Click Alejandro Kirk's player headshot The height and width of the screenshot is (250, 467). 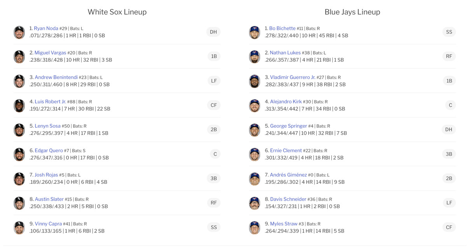coord(255,106)
